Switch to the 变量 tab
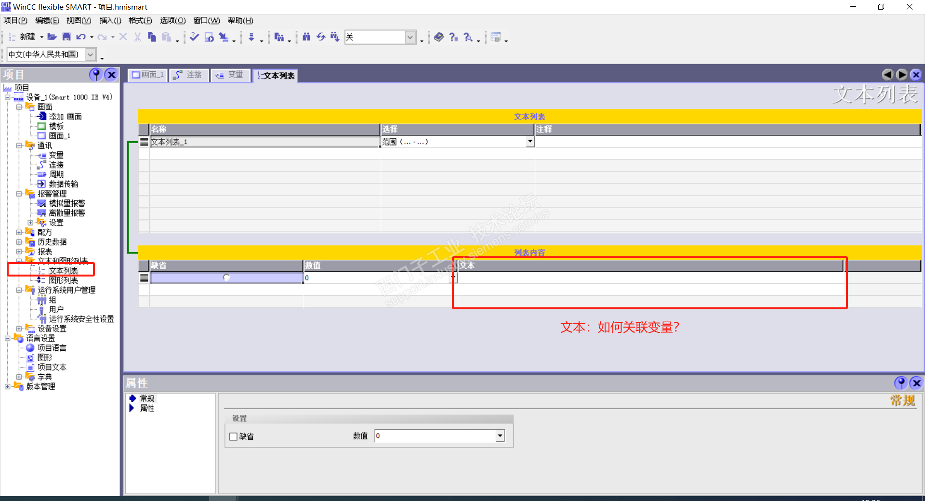The height and width of the screenshot is (501, 925). (x=230, y=75)
